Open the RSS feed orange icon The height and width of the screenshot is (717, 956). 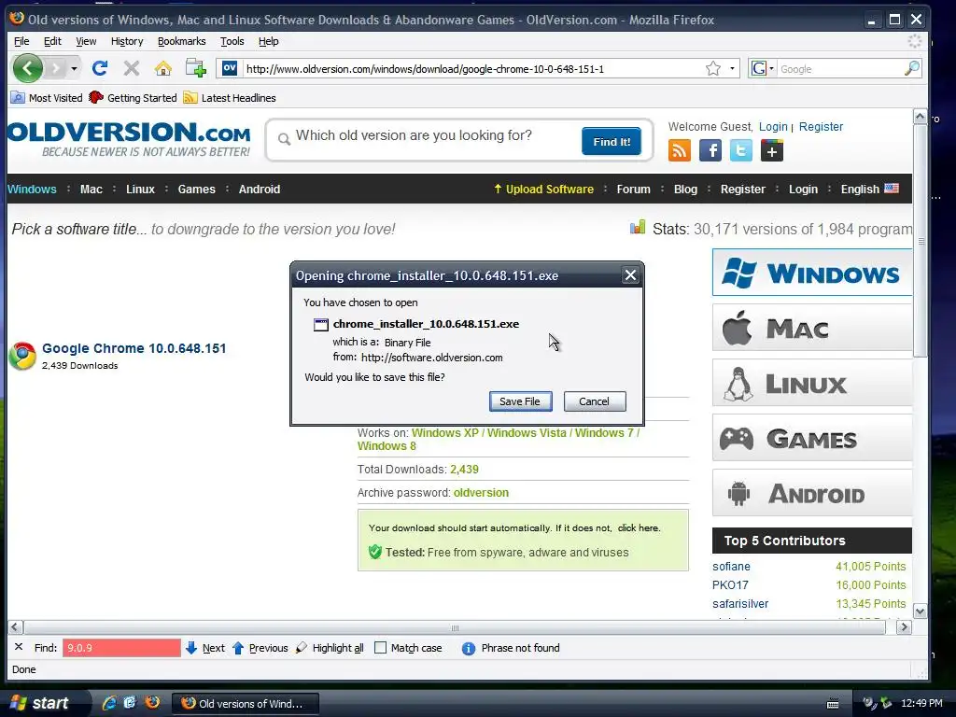coord(680,150)
